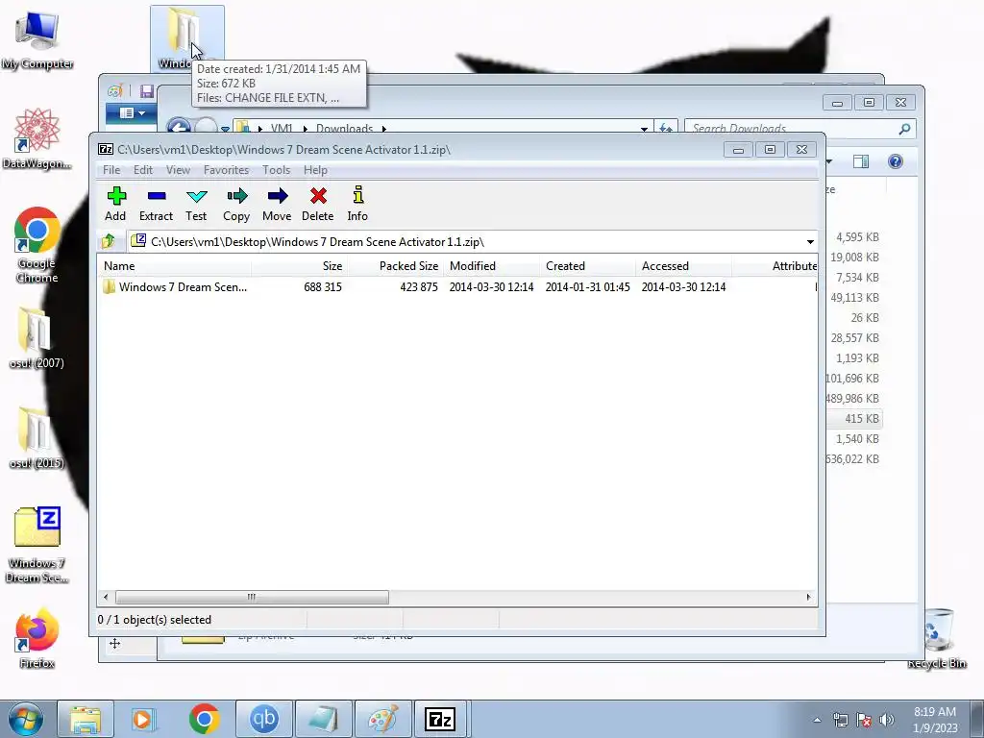This screenshot has height=738, width=984.
Task: Click the 7-Zip taskbar button
Action: (x=440, y=719)
